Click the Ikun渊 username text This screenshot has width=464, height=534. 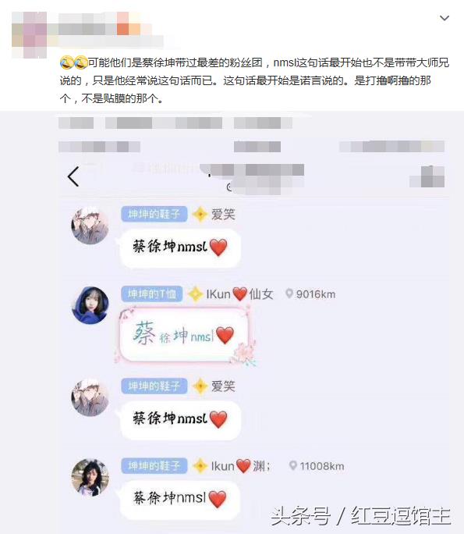click(x=241, y=466)
